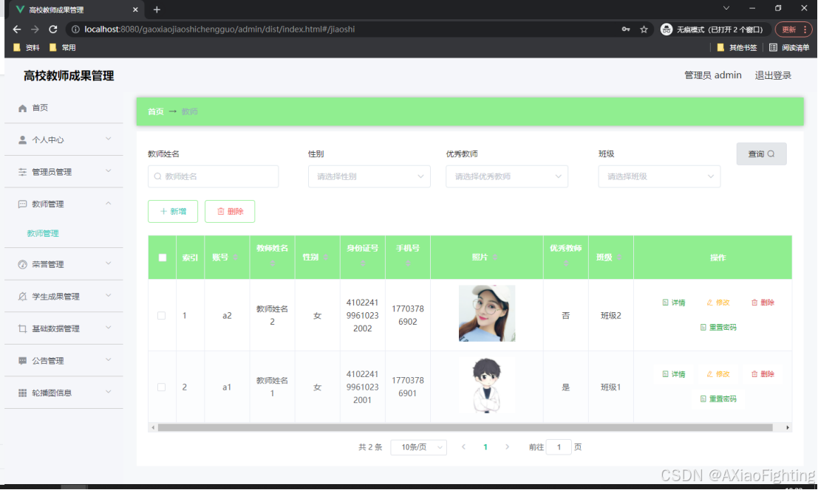818x490 pixels.
Task: Collapse the 教师管理 sidebar menu
Action: coord(64,204)
